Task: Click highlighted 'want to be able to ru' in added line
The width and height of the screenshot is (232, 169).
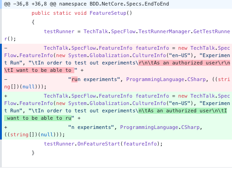Action: [x=38, y=118]
